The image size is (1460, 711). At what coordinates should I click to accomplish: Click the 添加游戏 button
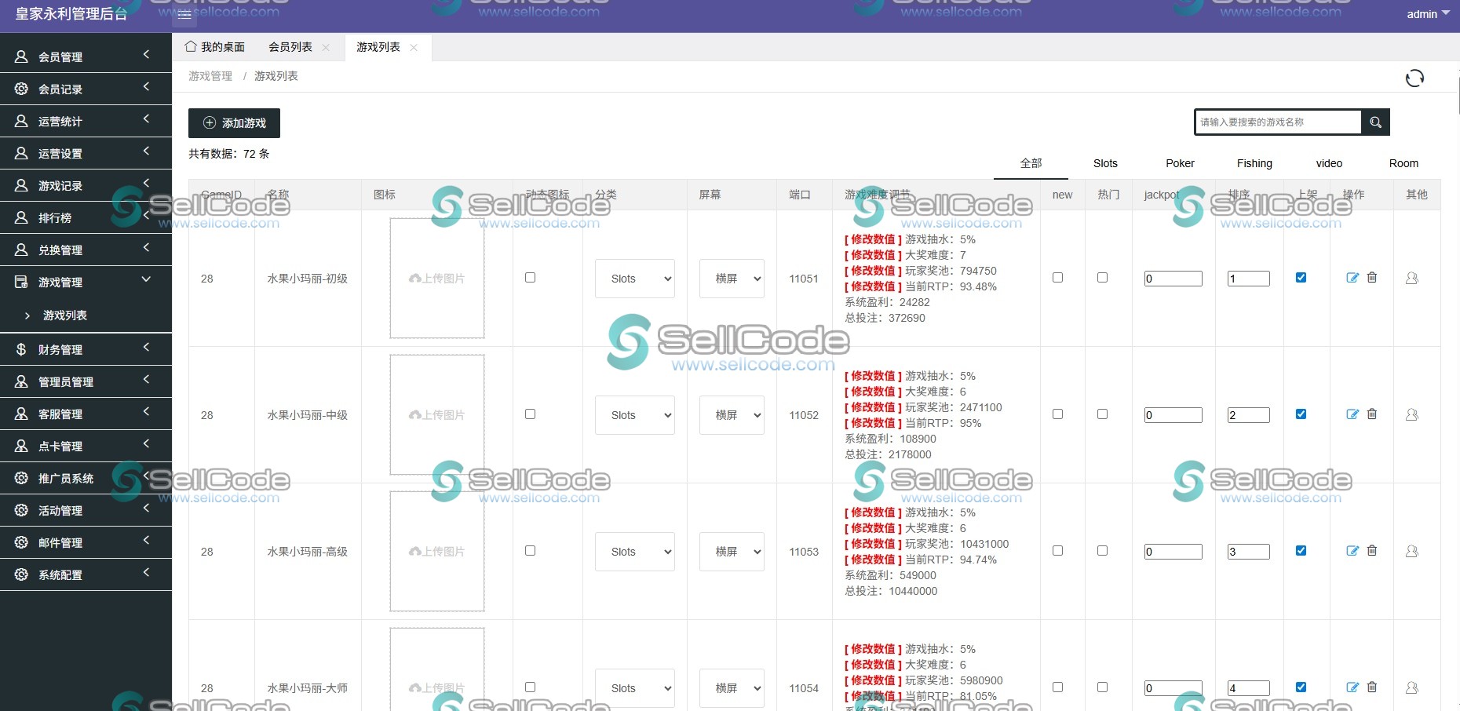pos(234,122)
